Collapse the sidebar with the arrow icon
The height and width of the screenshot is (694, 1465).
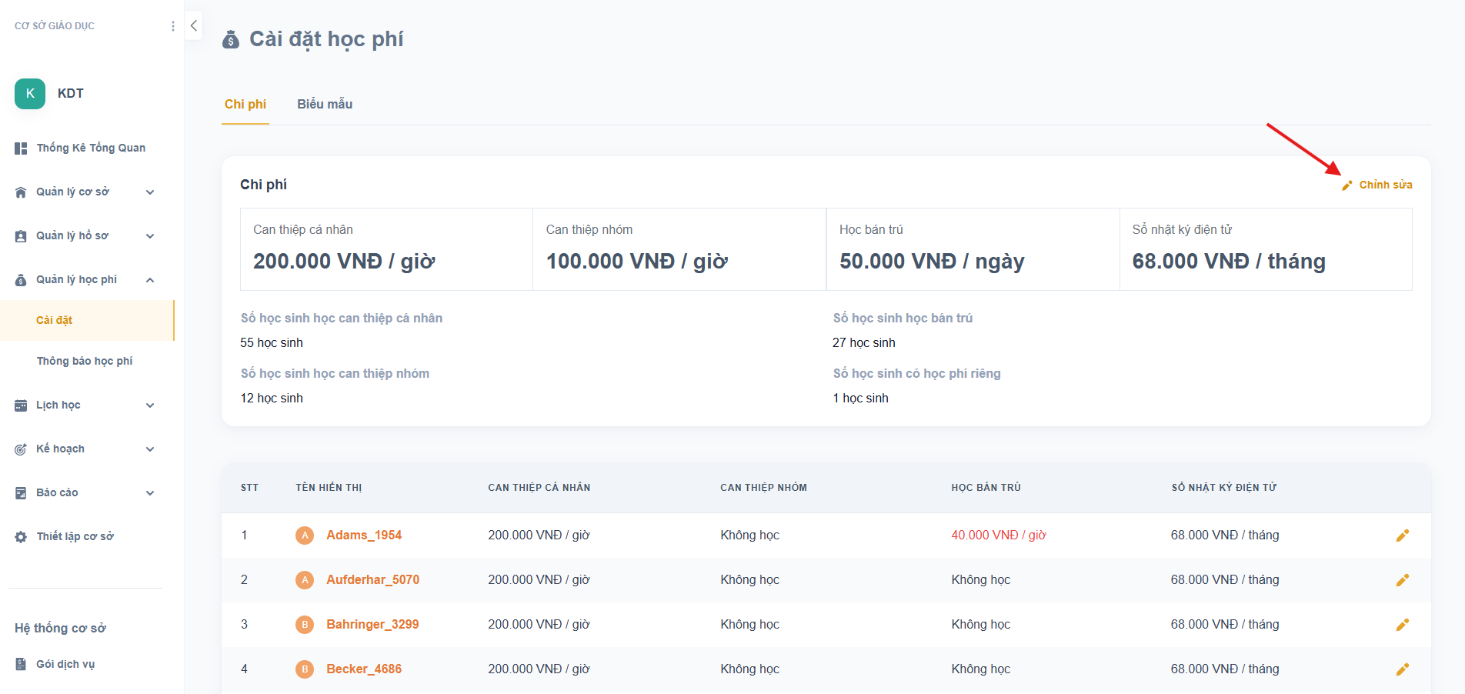[x=194, y=26]
